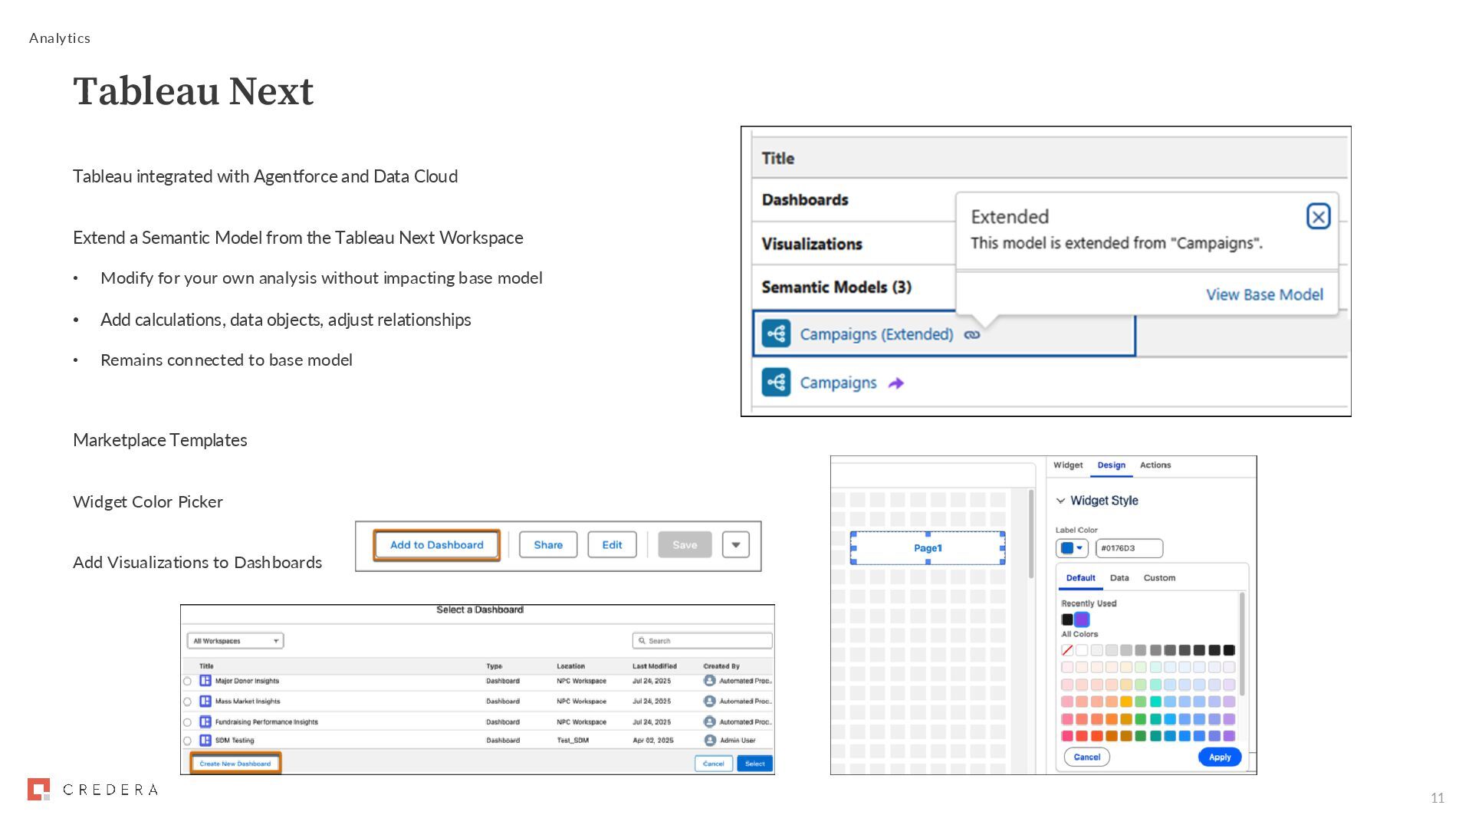The height and width of the screenshot is (828, 1472).
Task: Switch to the Actions tab
Action: tap(1155, 465)
